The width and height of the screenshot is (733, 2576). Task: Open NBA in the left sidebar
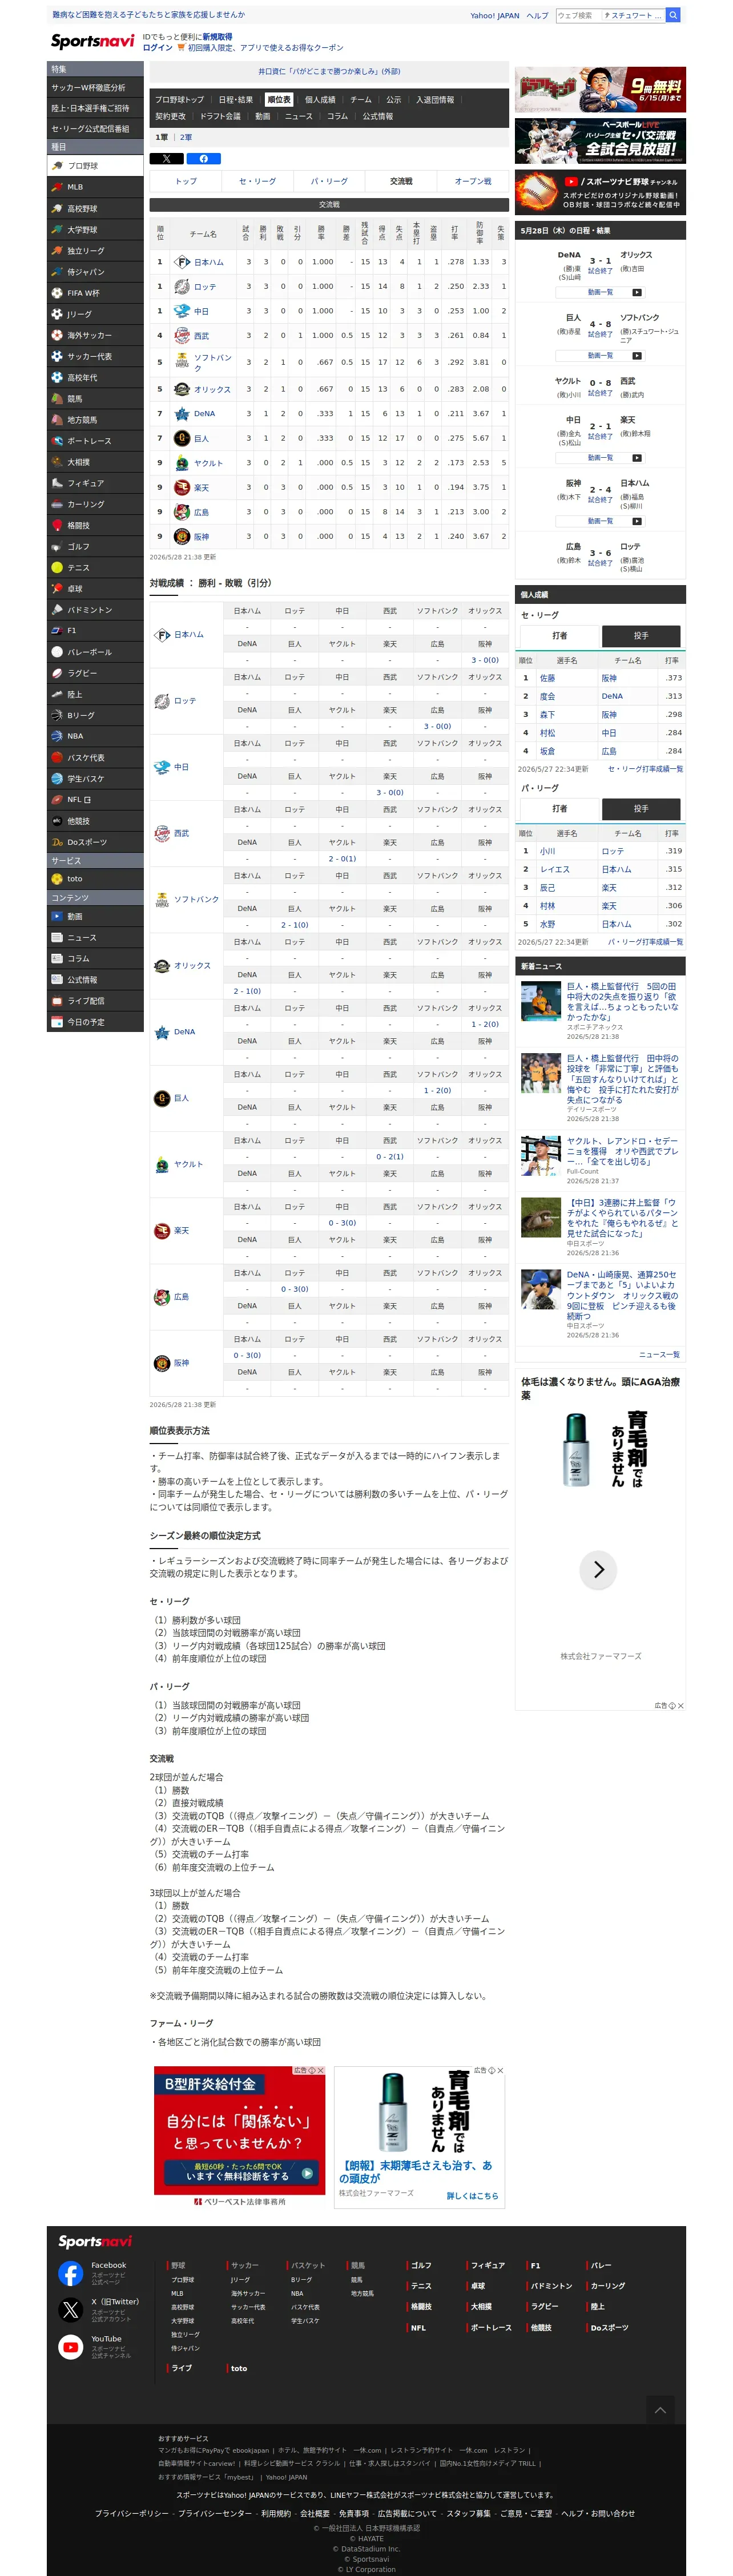(x=95, y=736)
